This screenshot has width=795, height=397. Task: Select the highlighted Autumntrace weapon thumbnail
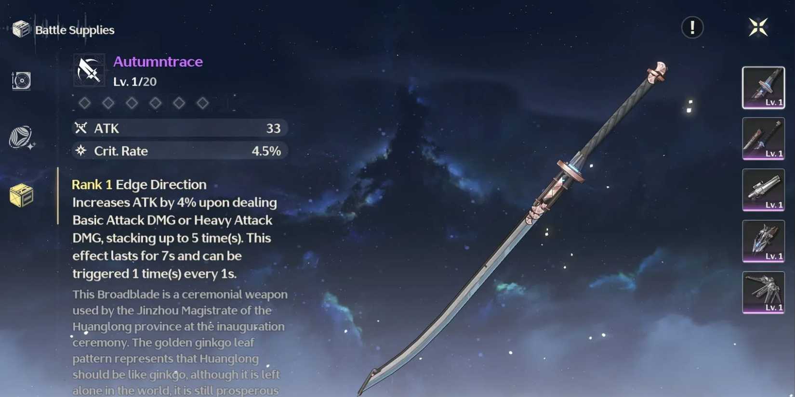(764, 88)
